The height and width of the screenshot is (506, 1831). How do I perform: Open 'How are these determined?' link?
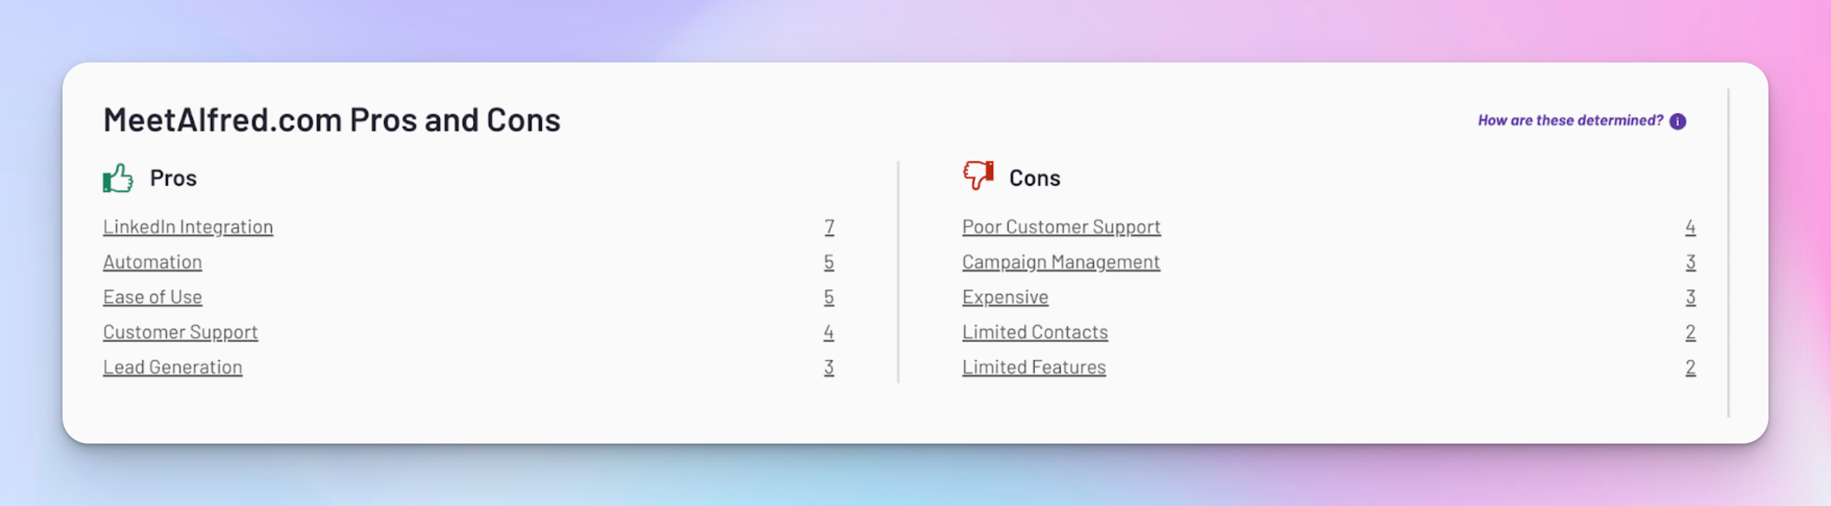[1570, 120]
